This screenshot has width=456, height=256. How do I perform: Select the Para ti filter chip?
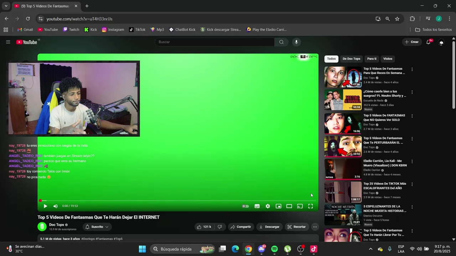tap(372, 59)
